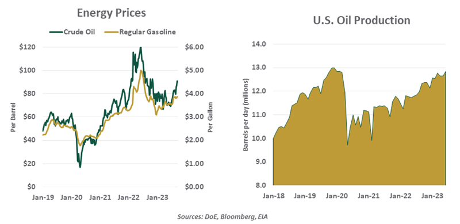
Task: Click the crude oil price peak near $120
Action: (x=140, y=48)
